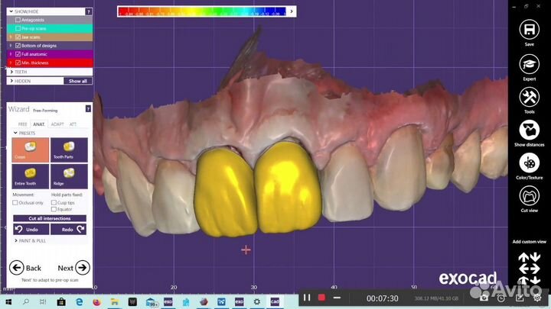
Task: Click Show distances icon
Action: click(528, 130)
